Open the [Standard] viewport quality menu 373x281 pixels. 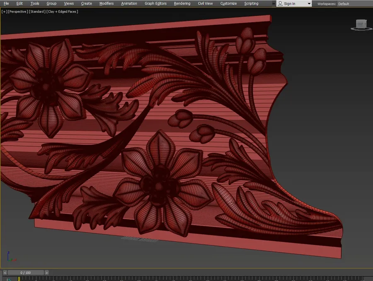37,12
